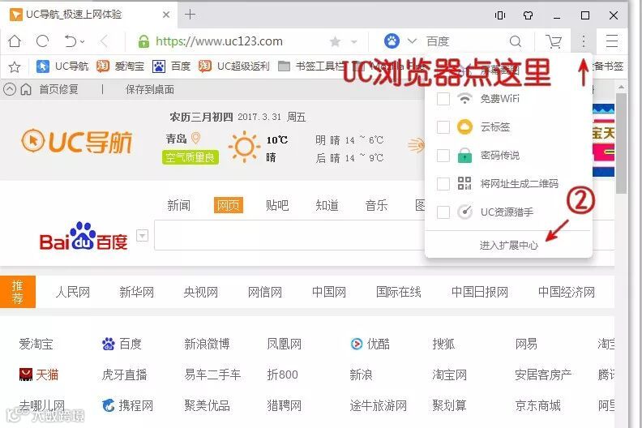Click the Baidu page search input field

tap(289, 235)
